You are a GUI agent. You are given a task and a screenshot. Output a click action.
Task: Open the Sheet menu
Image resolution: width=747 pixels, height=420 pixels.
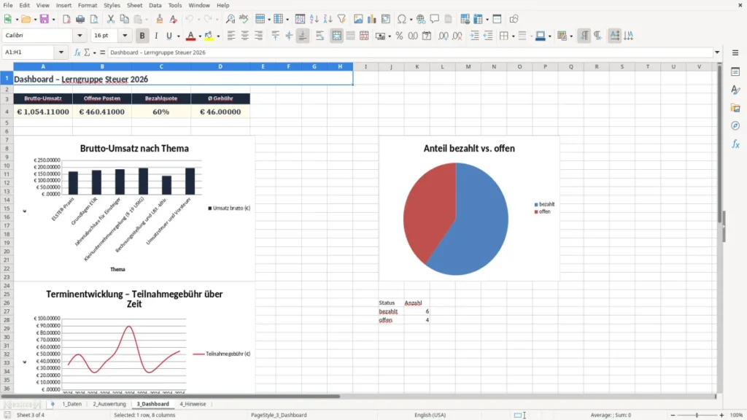pos(134,5)
